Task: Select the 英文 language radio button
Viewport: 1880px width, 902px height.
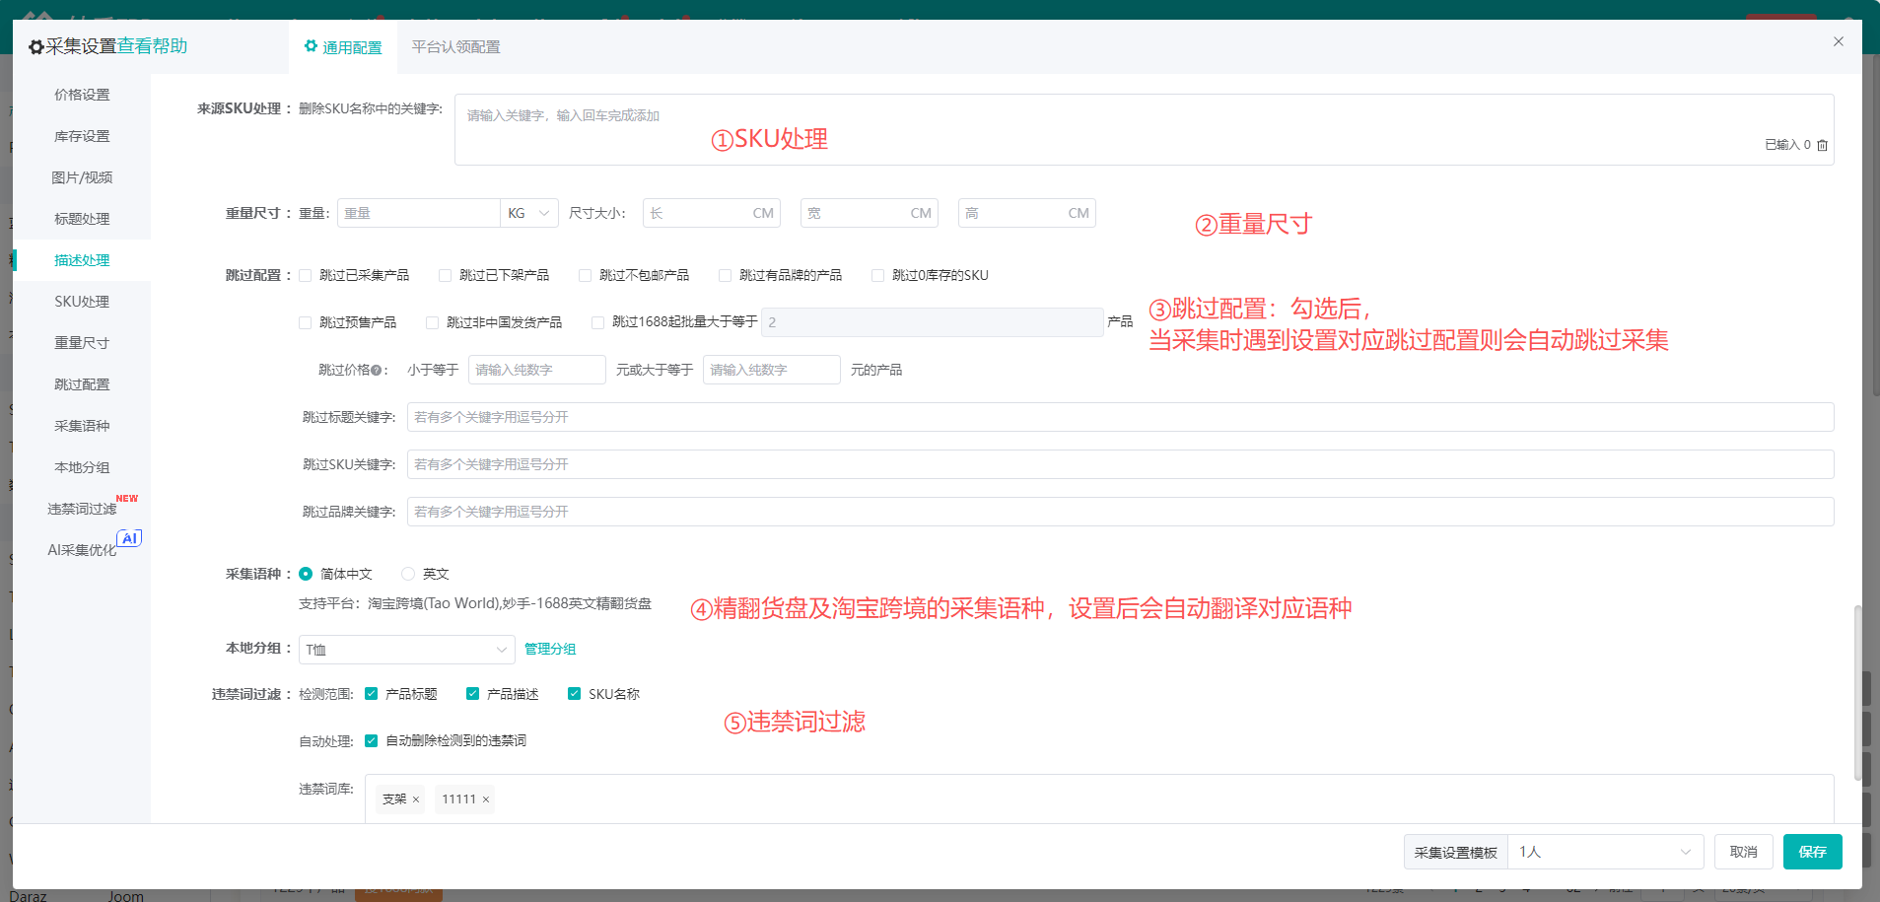Action: tap(408, 574)
